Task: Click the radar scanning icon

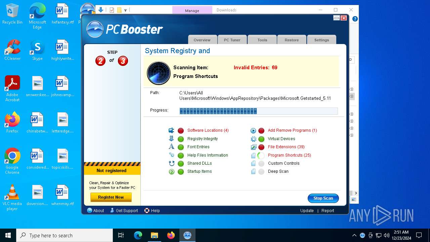Action: click(159, 73)
